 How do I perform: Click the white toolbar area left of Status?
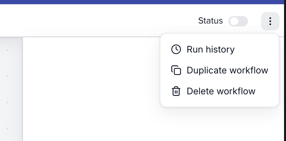[98, 20]
